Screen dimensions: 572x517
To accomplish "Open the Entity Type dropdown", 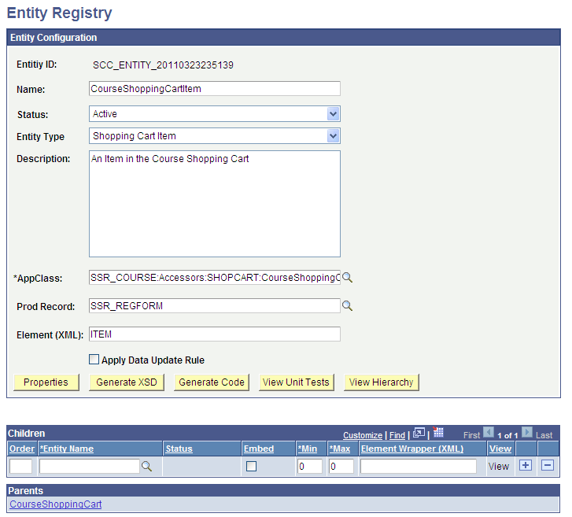I will [x=215, y=135].
